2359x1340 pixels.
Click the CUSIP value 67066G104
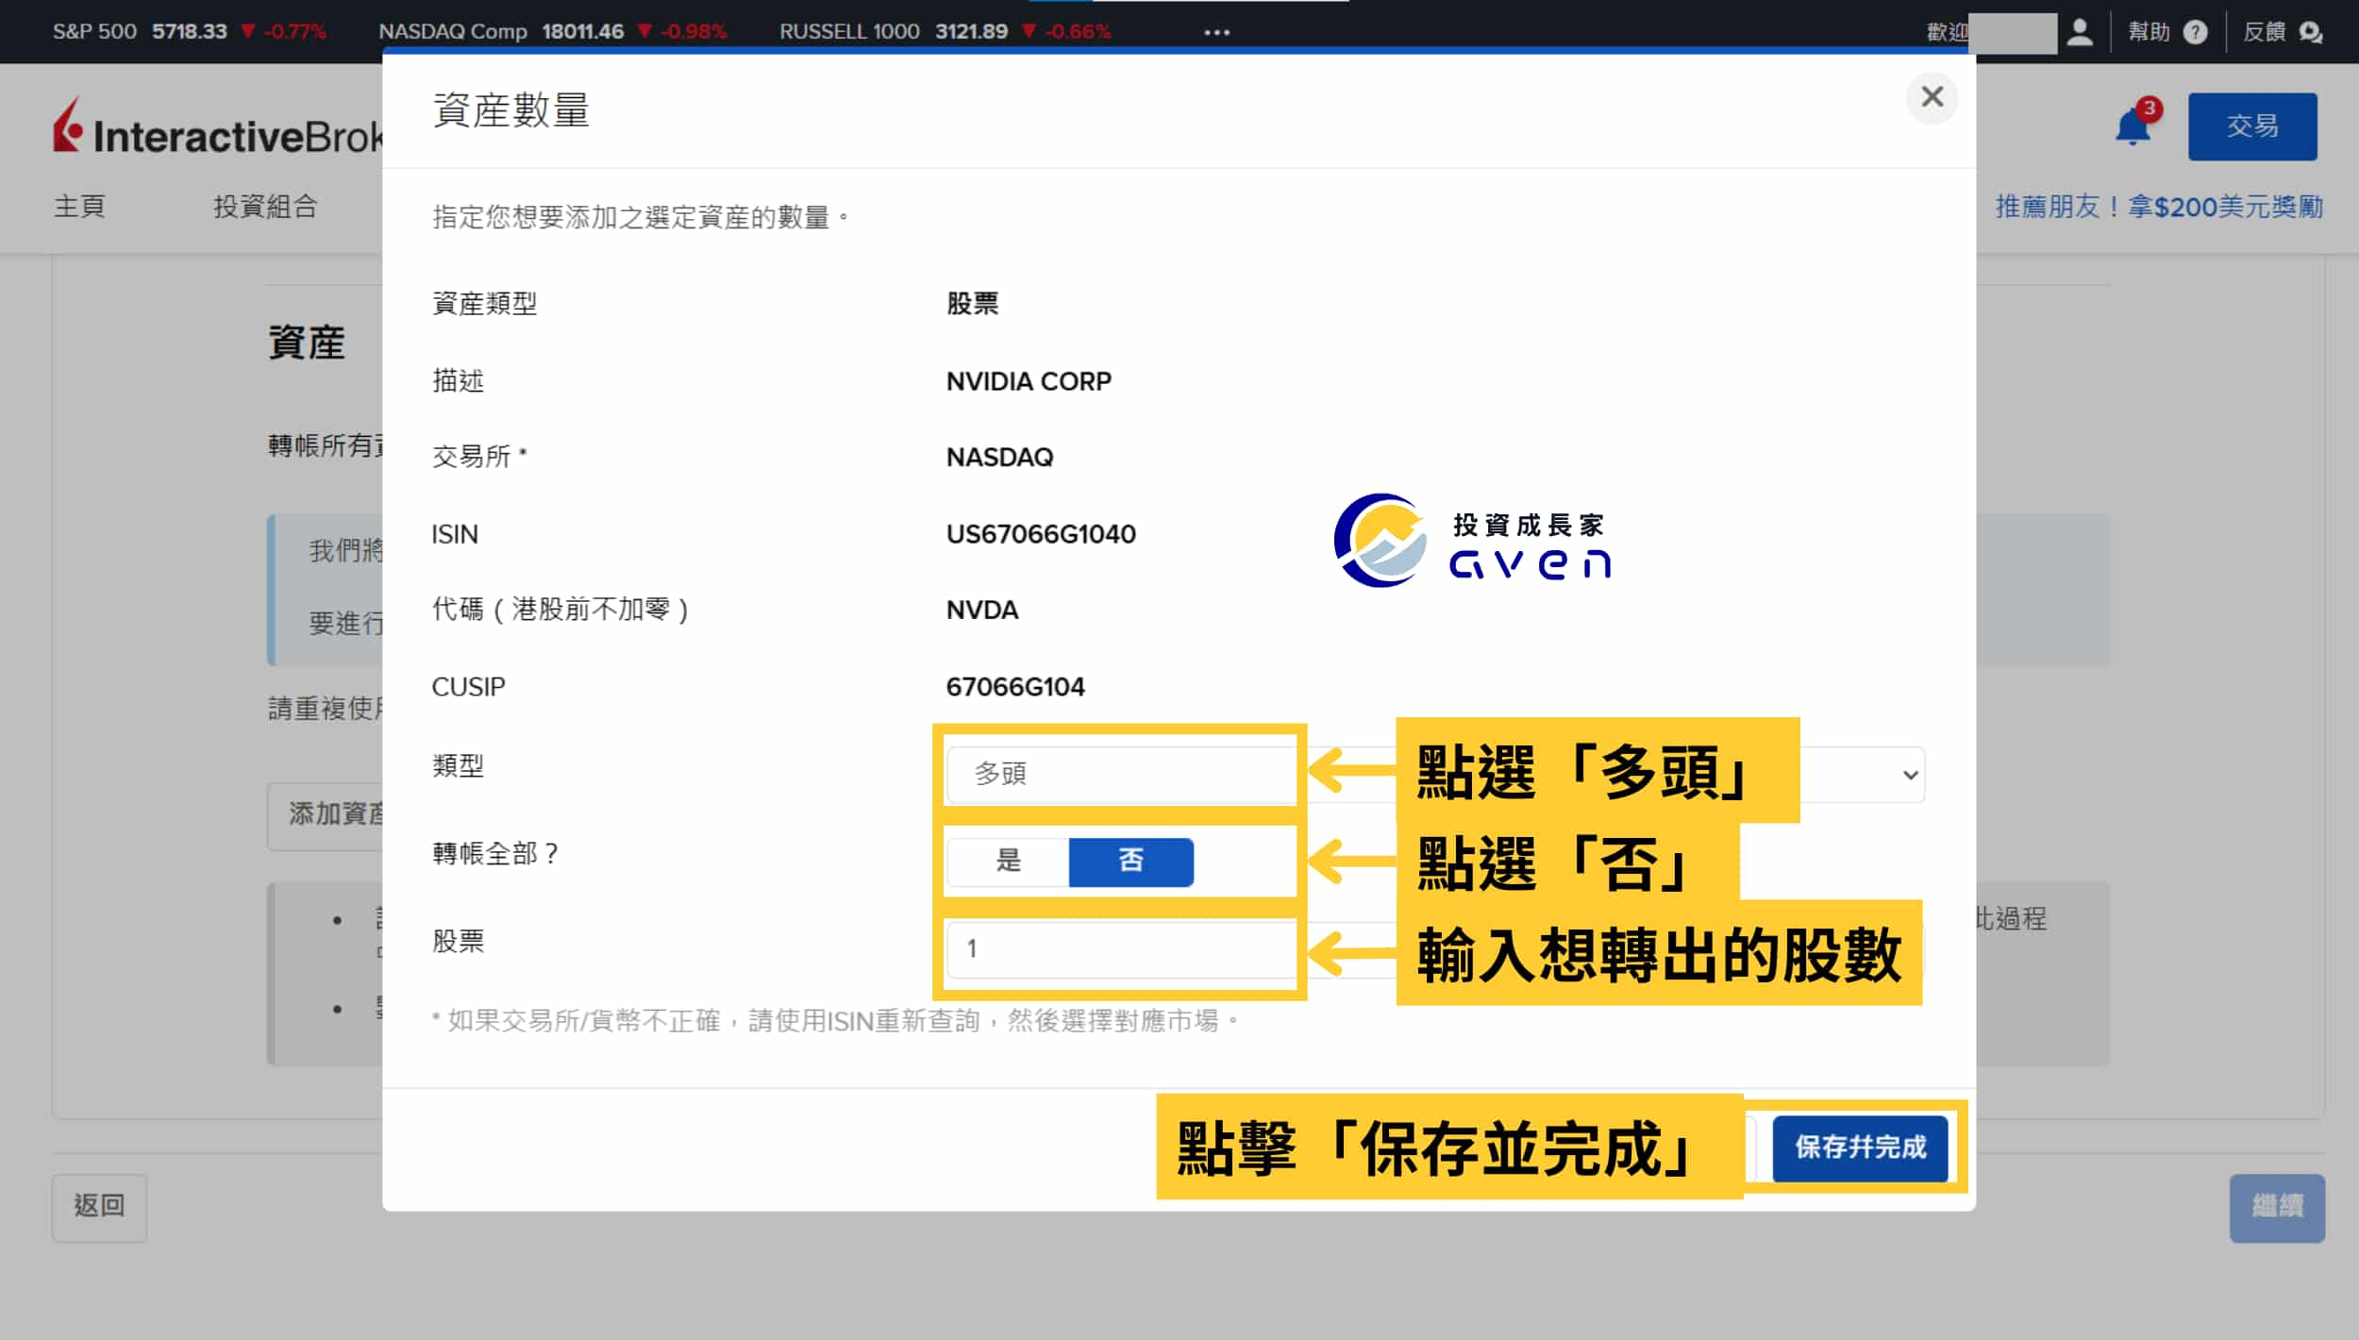[1015, 687]
